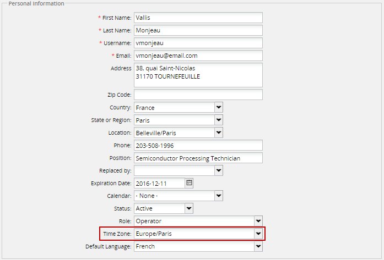The width and height of the screenshot is (384, 260).
Task: Expand the Country dropdown showing France
Action: 218,107
